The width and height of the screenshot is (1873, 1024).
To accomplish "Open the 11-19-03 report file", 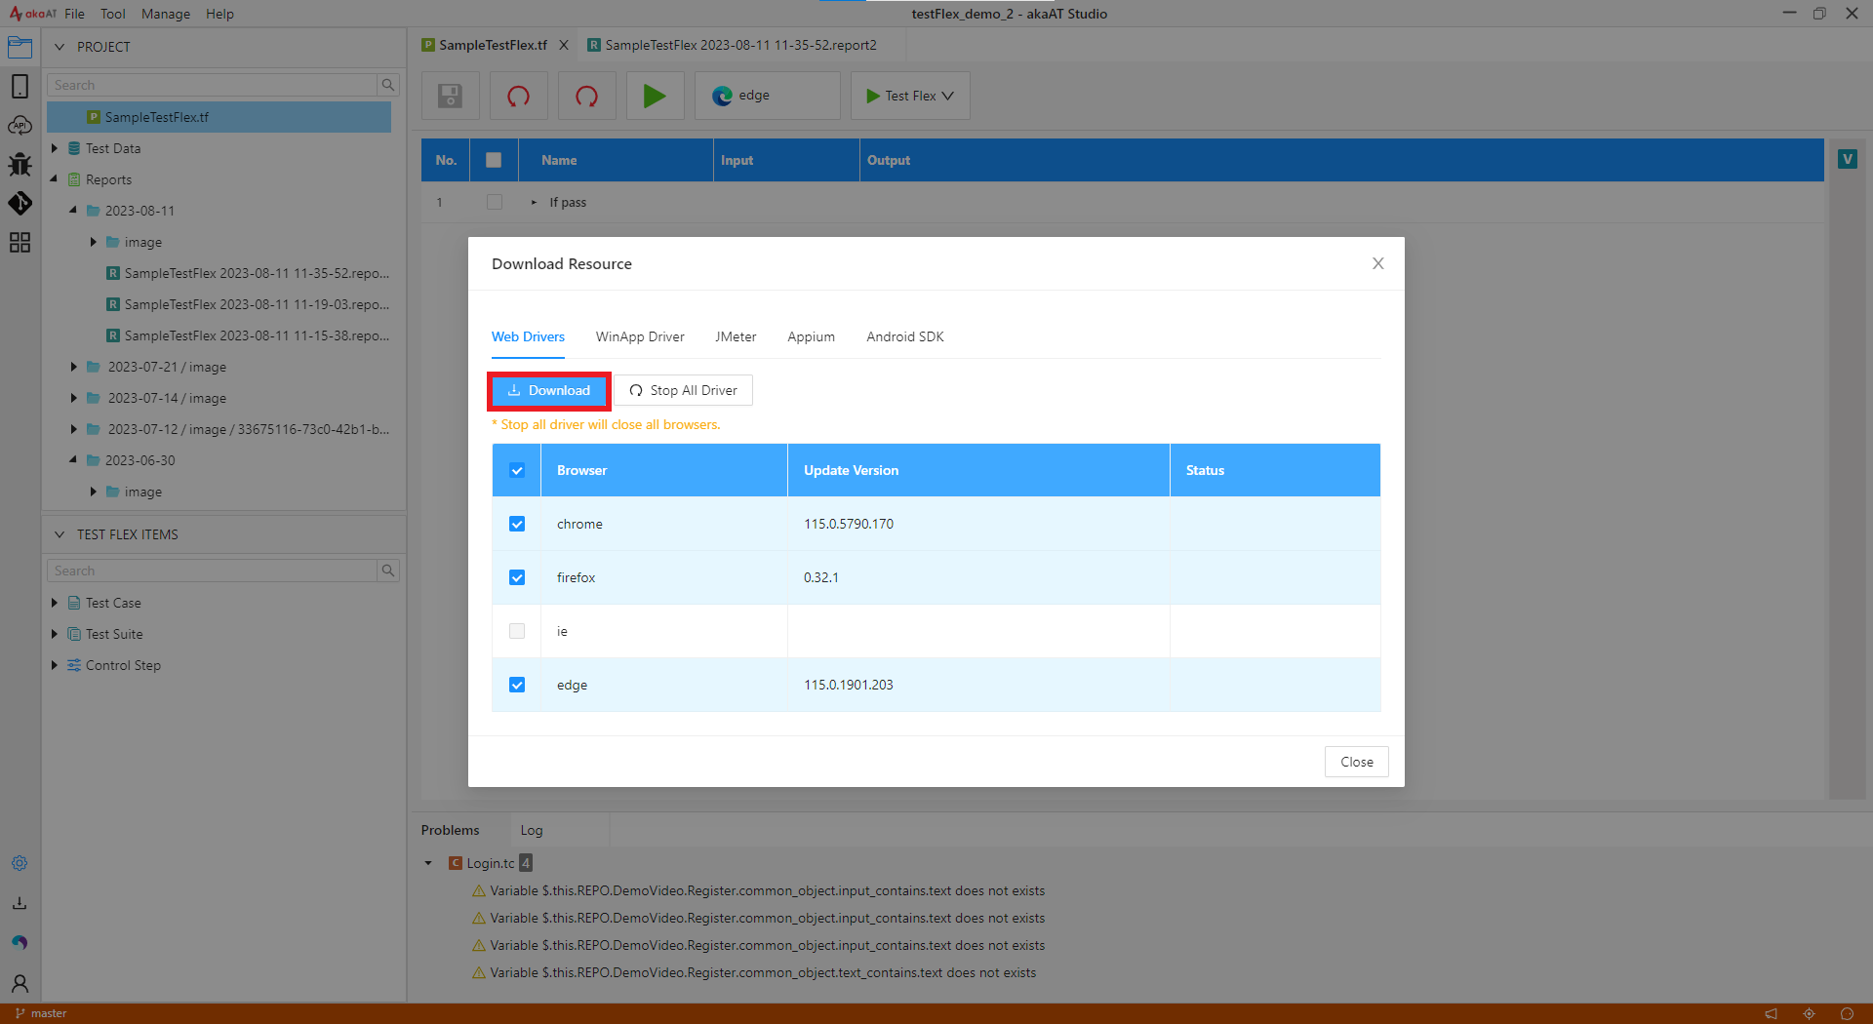I will click(247, 304).
